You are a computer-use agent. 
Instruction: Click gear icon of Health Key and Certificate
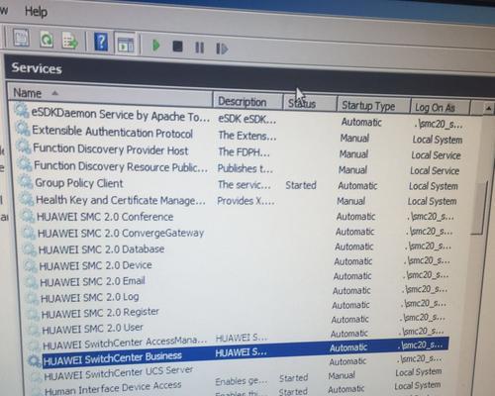pyautogui.click(x=26, y=199)
